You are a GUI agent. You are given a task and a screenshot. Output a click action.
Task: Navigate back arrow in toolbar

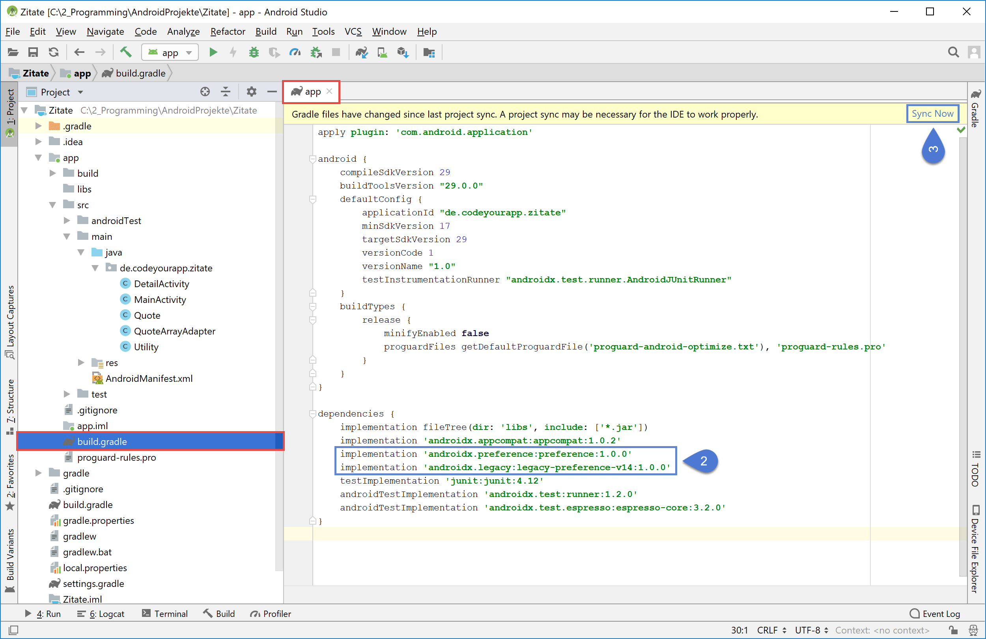(x=79, y=52)
